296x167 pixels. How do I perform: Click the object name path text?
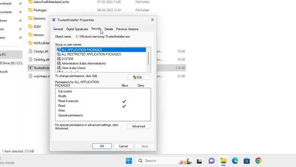pos(103,37)
